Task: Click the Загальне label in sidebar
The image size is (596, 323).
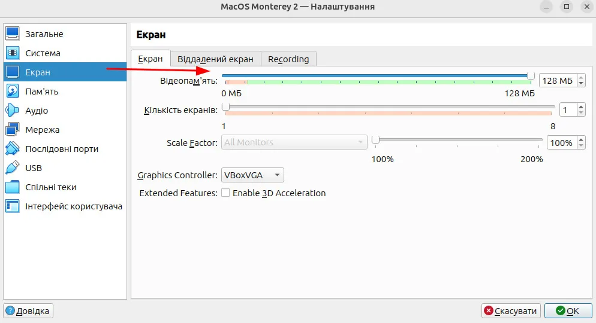Action: 44,34
